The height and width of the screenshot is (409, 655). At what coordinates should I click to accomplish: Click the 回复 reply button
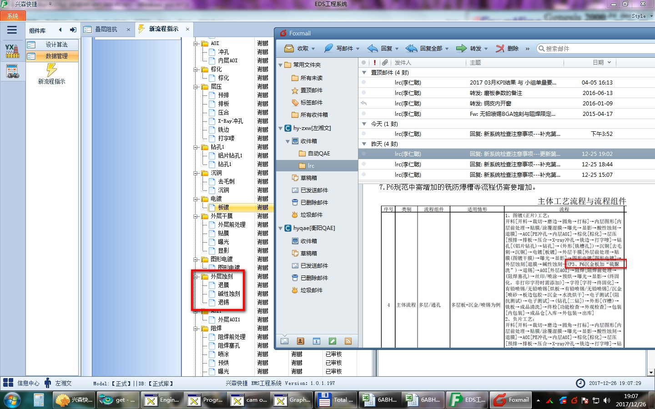click(x=380, y=49)
